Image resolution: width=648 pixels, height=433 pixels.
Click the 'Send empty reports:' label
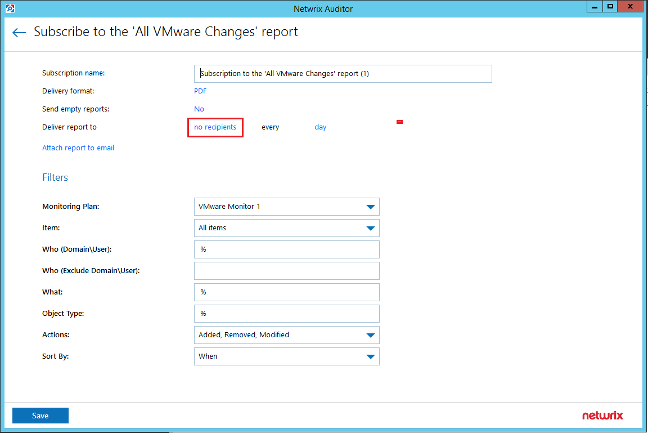pos(75,109)
